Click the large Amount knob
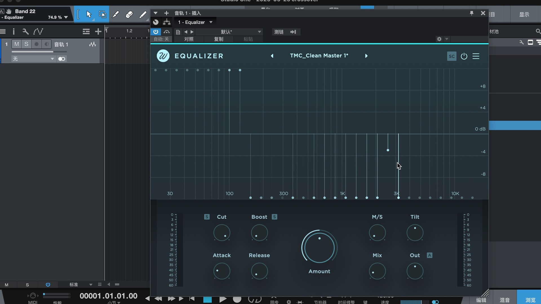 pyautogui.click(x=319, y=248)
